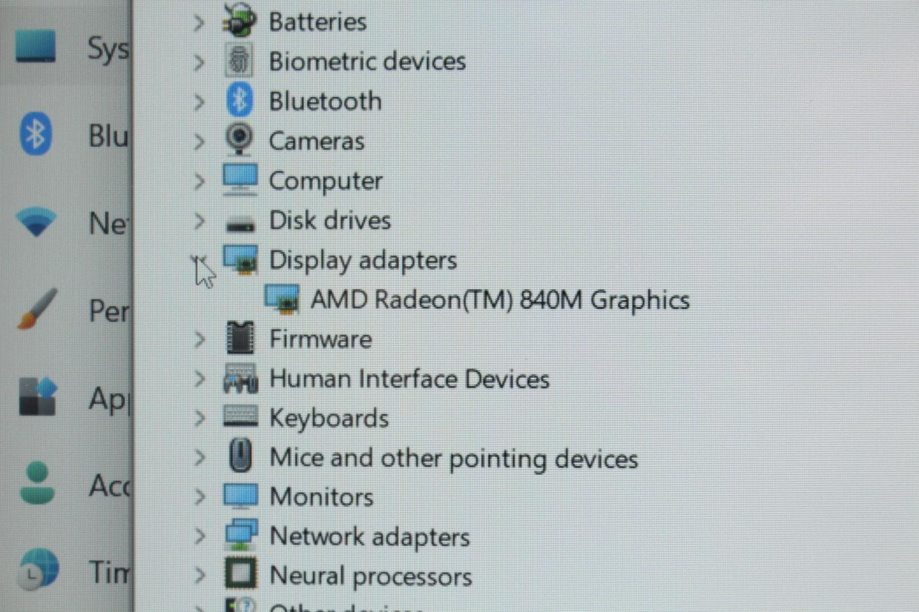Viewport: 919px width, 612px height.
Task: Select the Firmware tree entry label
Action: 321,339
